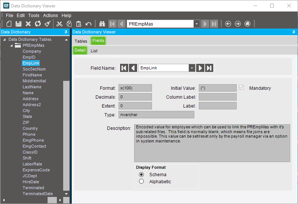Image resolution: width=298 pixels, height=204 pixels.
Task: Jump to last field in Field Name navigator
Action: tap(209, 68)
